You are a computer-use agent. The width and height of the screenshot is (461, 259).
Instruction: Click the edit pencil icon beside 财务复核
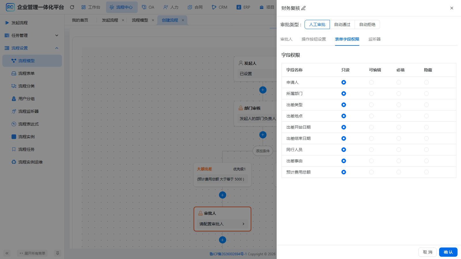[x=303, y=8]
